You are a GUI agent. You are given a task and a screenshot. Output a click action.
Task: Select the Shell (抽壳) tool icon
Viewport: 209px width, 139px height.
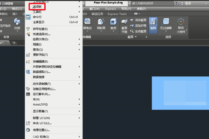pyautogui.click(x=113, y=22)
